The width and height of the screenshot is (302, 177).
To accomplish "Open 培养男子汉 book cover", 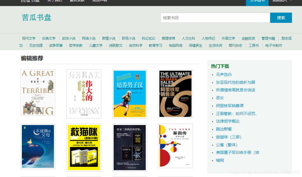I will pyautogui.click(x=130, y=94).
